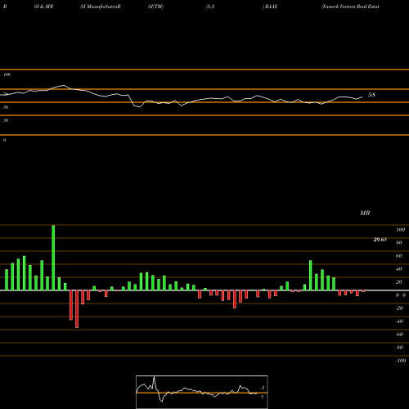Click the '50' label on RSI axis
Screen dimensions: 409x409
click(x=6, y=107)
